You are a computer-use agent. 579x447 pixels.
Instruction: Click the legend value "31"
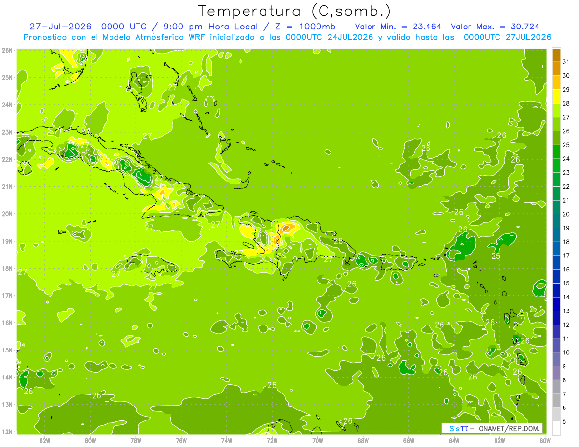tap(566, 62)
